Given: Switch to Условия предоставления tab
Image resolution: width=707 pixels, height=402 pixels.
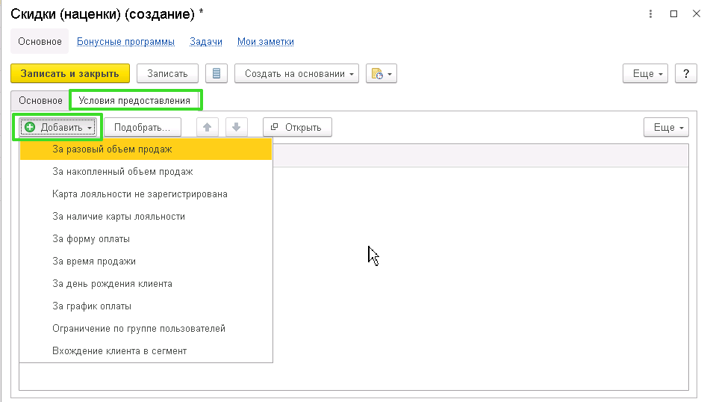Looking at the screenshot, I should tap(134, 101).
